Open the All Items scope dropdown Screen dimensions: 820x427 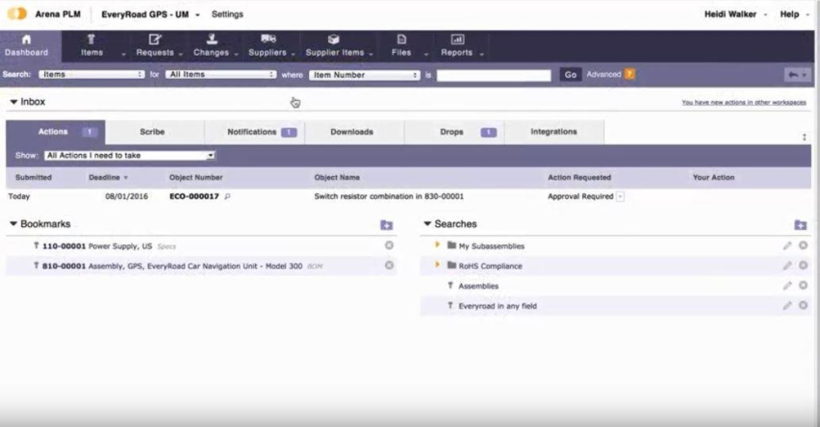(x=221, y=75)
